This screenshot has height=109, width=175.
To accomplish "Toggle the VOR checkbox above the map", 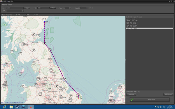I will coord(18,15).
